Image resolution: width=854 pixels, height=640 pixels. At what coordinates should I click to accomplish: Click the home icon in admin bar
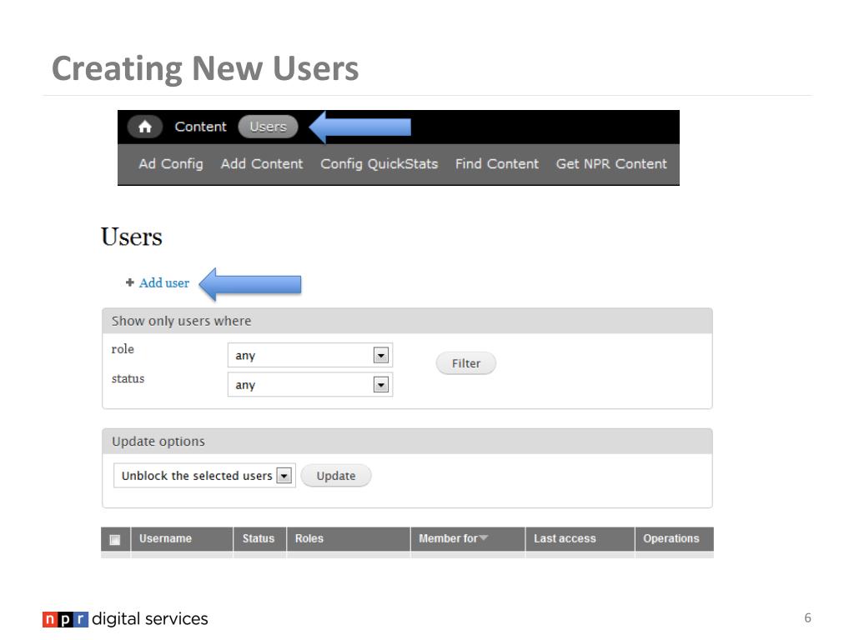coord(145,127)
